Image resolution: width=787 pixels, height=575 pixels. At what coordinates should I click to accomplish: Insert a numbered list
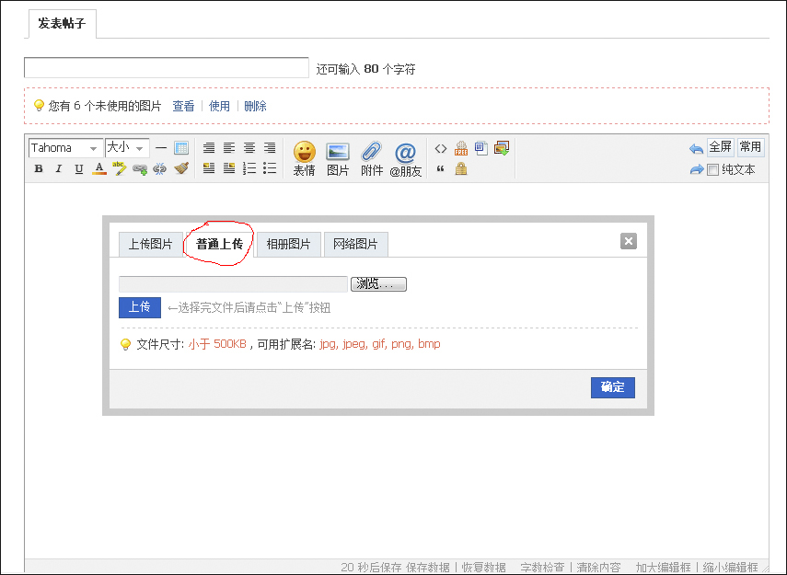249,168
